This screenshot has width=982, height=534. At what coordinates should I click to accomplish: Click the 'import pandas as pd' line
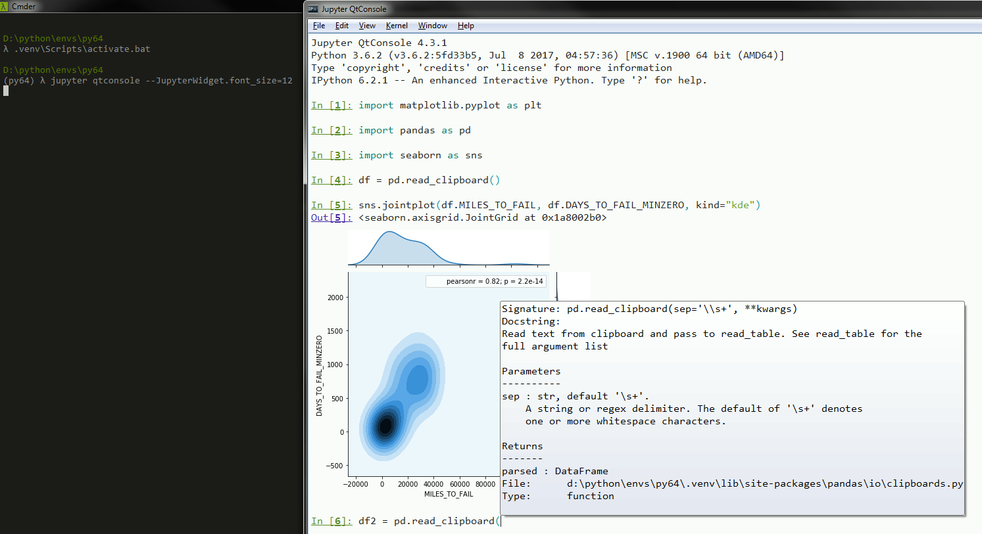pyautogui.click(x=414, y=130)
